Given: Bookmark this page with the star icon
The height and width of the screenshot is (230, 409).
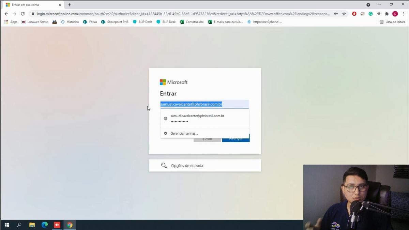Looking at the screenshot, I should [344, 14].
